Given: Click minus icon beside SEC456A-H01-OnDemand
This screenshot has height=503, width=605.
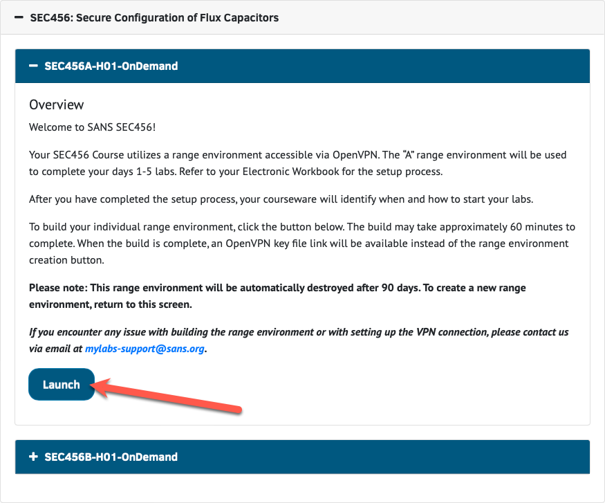Looking at the screenshot, I should click(x=33, y=66).
